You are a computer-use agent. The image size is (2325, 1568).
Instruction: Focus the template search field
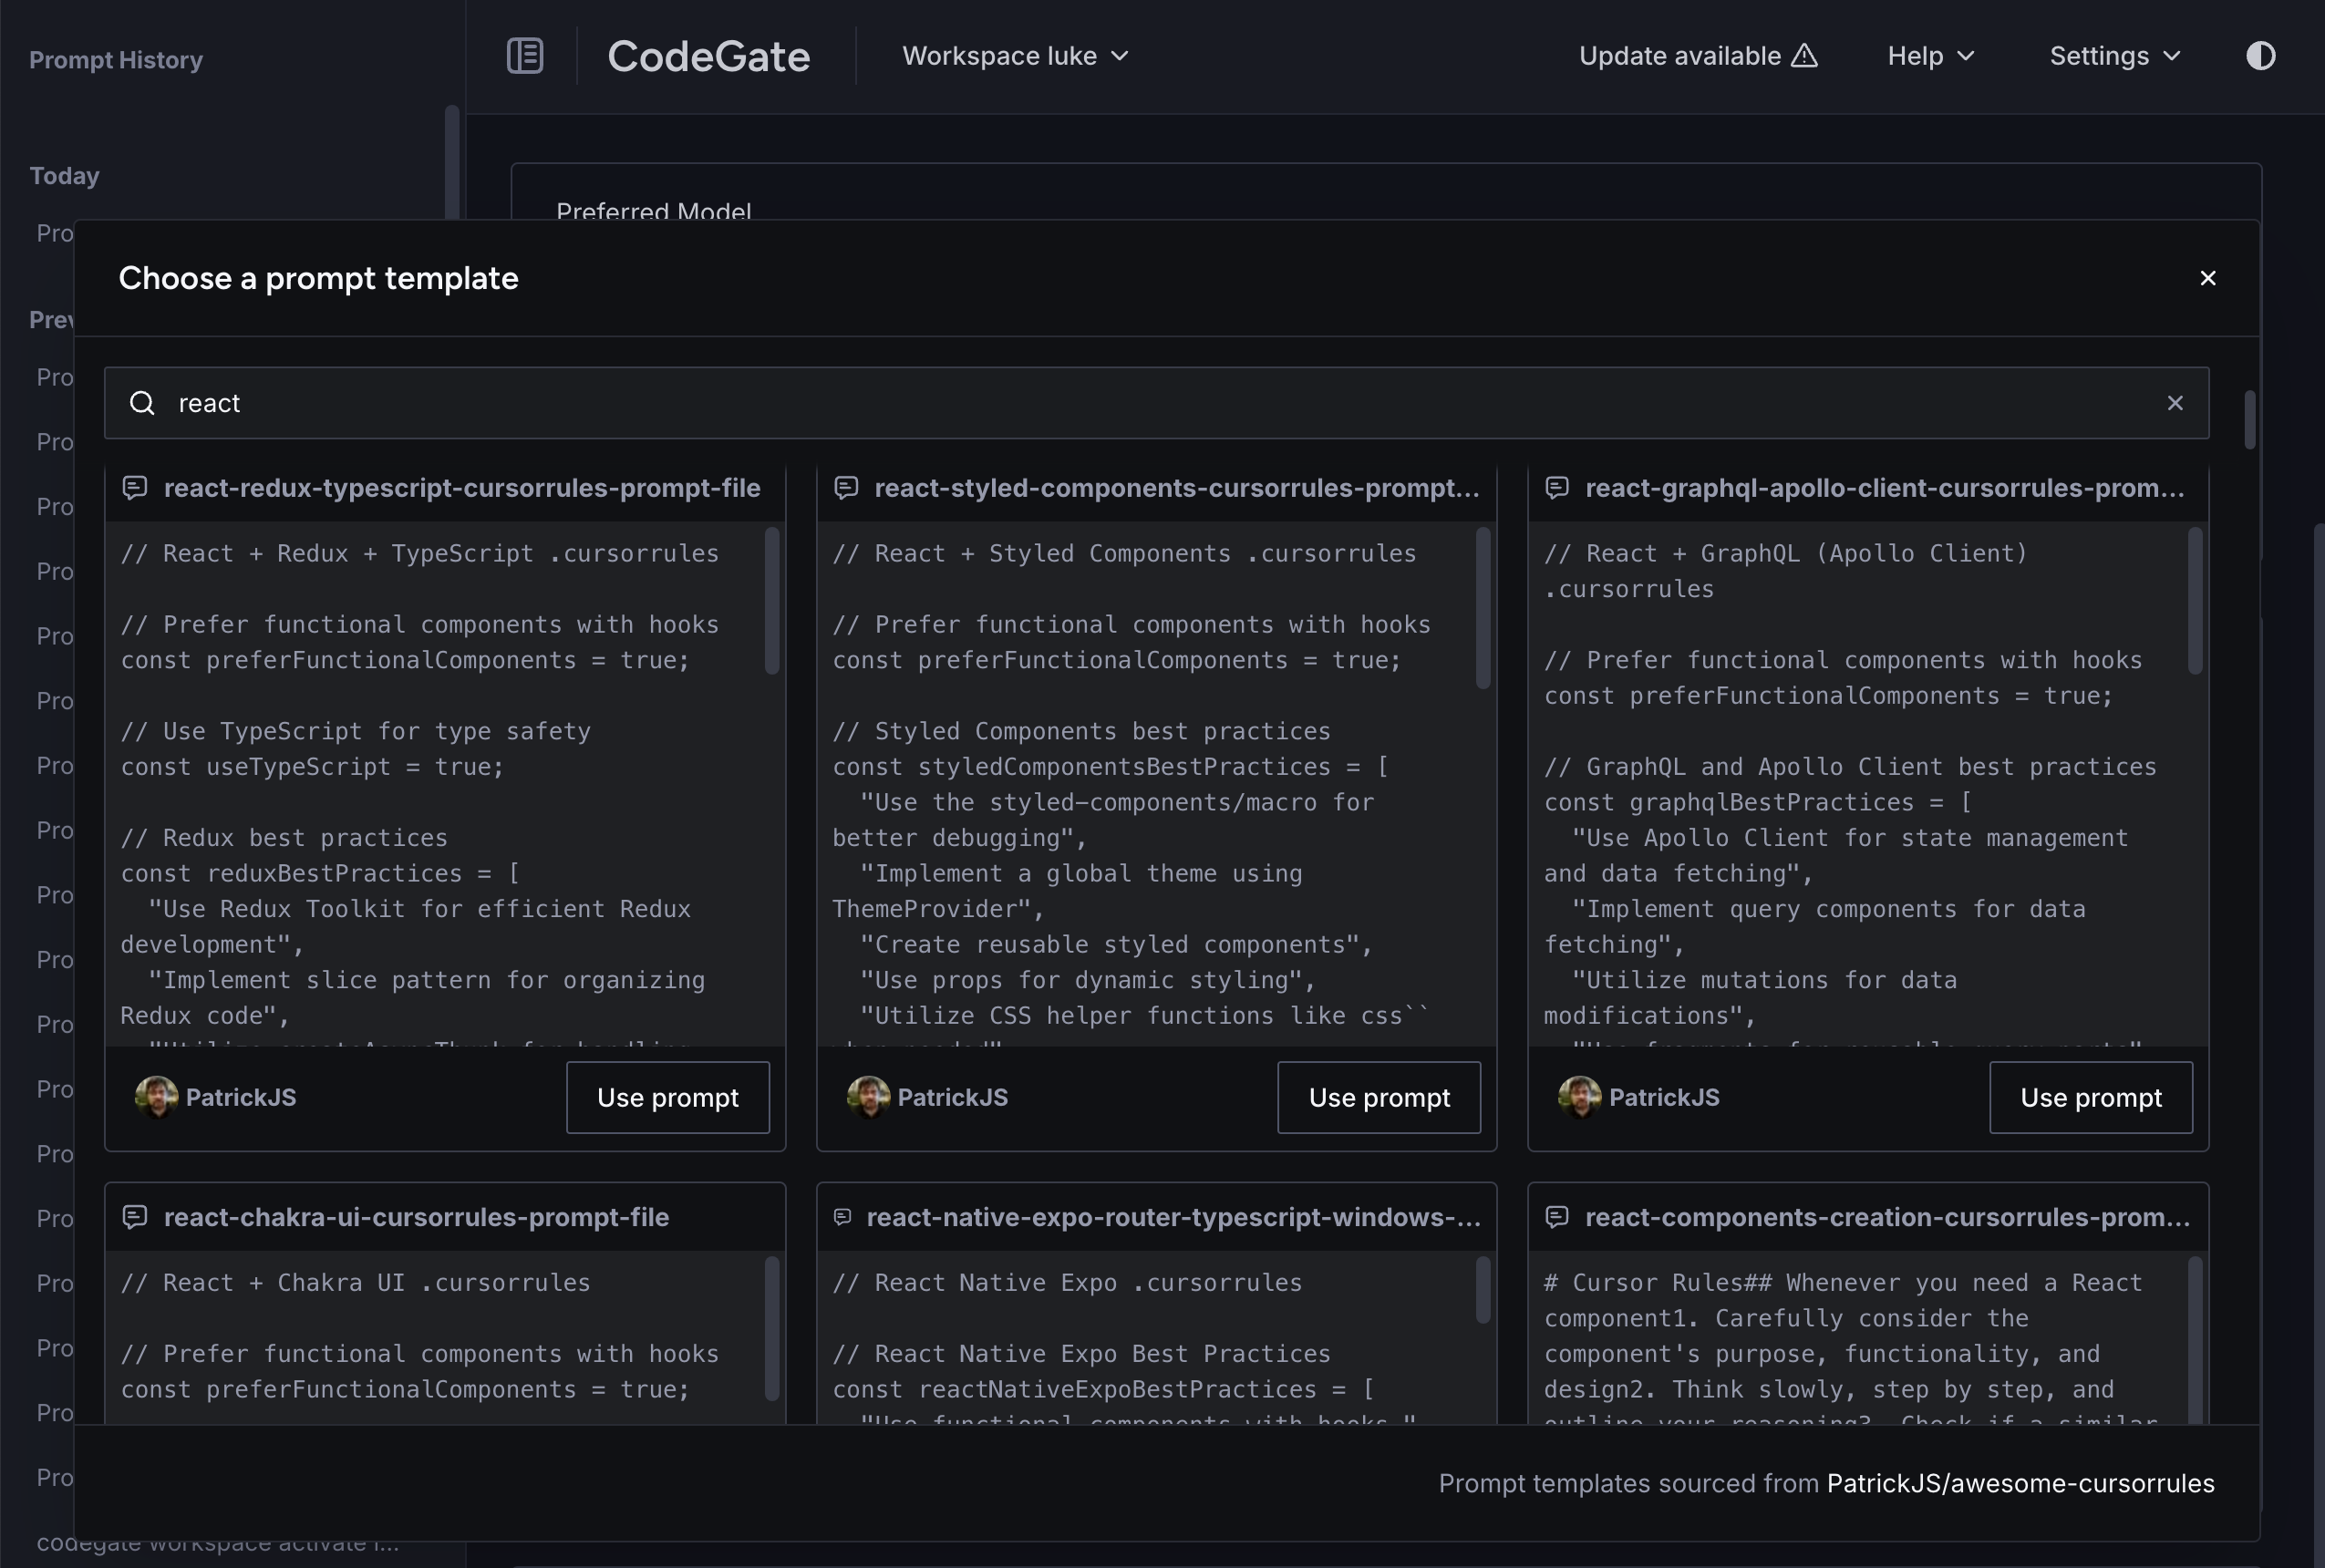(1157, 403)
